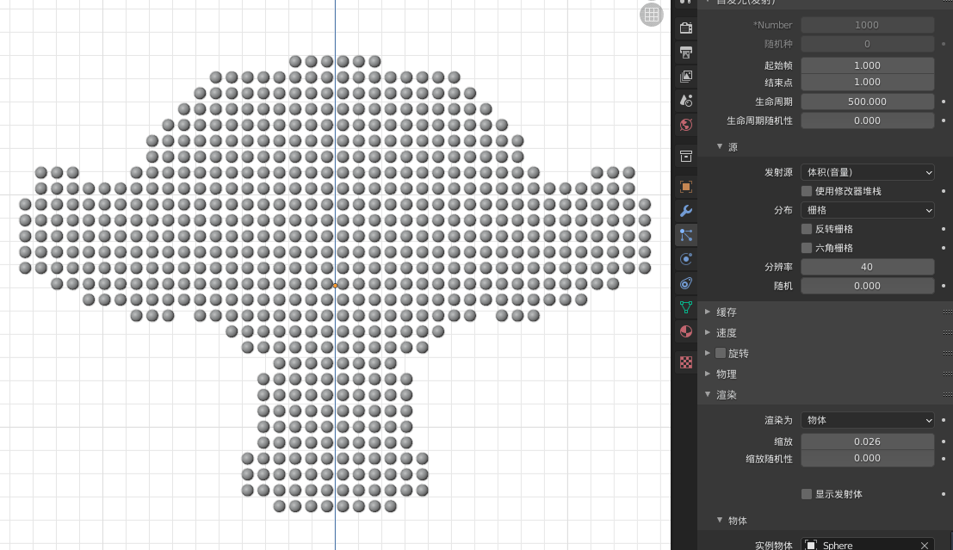The width and height of the screenshot is (953, 550).
Task: Click the 缩放 value slider
Action: click(867, 442)
